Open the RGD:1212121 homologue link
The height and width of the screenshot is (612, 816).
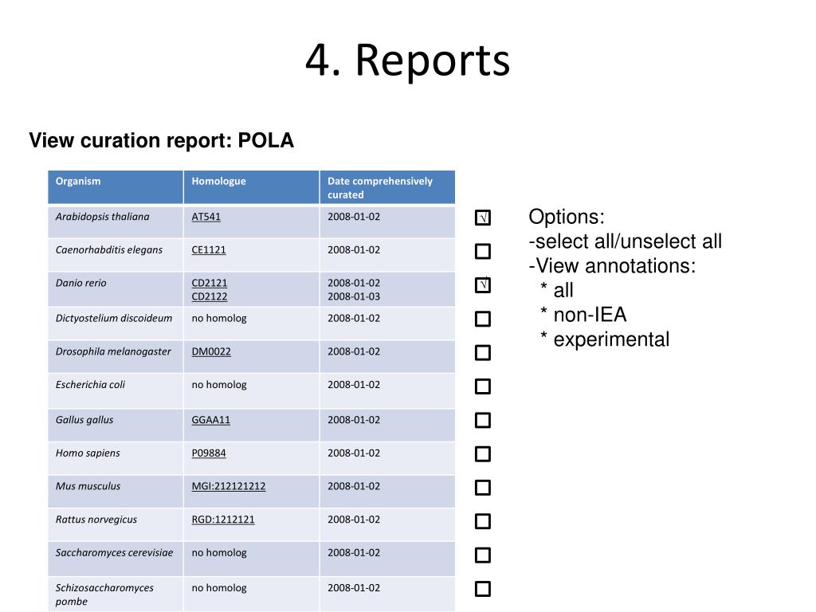pos(223,520)
